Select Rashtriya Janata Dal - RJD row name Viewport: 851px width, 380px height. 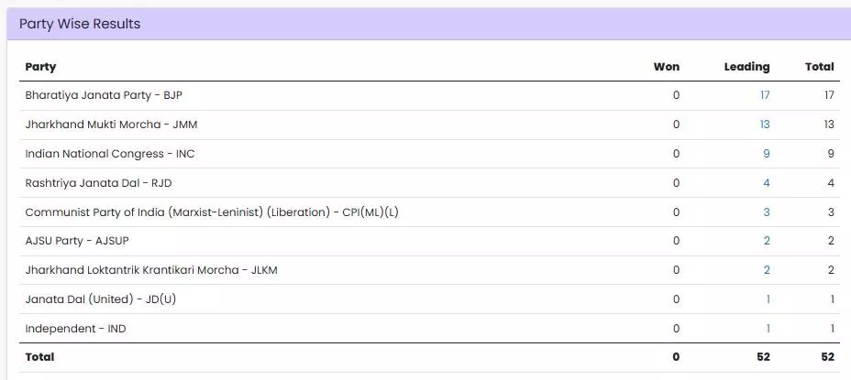98,183
